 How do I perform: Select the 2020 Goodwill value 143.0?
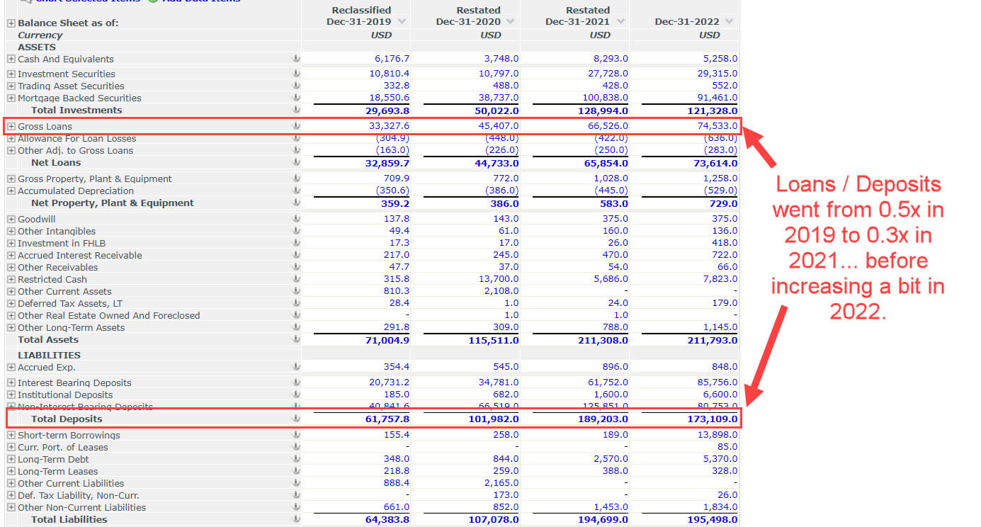click(506, 219)
